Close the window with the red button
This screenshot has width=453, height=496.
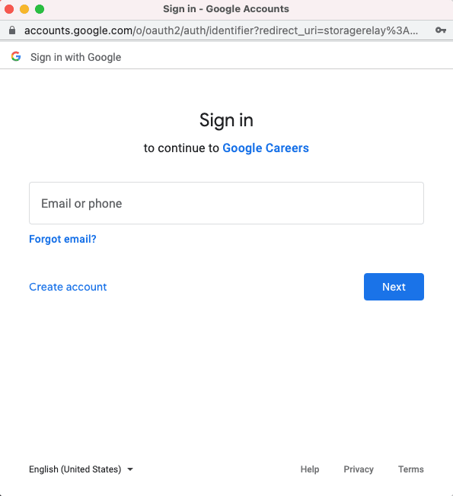[9, 9]
